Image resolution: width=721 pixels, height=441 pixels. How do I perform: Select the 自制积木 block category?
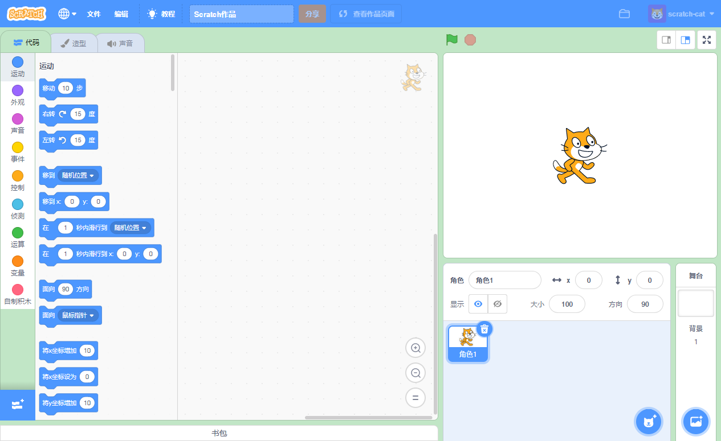pyautogui.click(x=18, y=295)
